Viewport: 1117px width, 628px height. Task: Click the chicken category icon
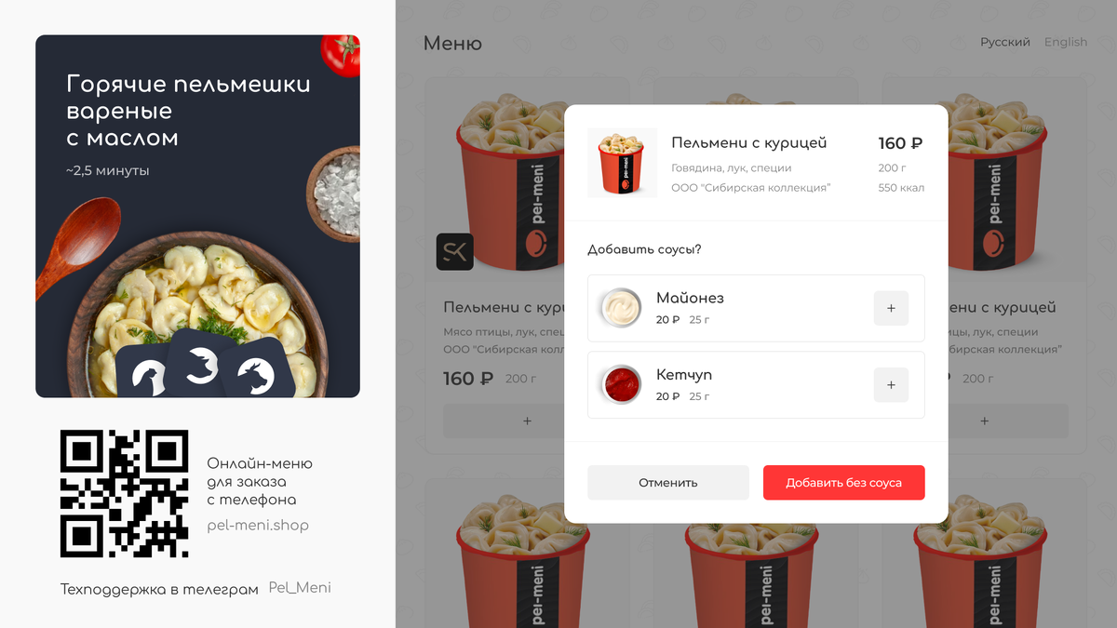pos(147,375)
